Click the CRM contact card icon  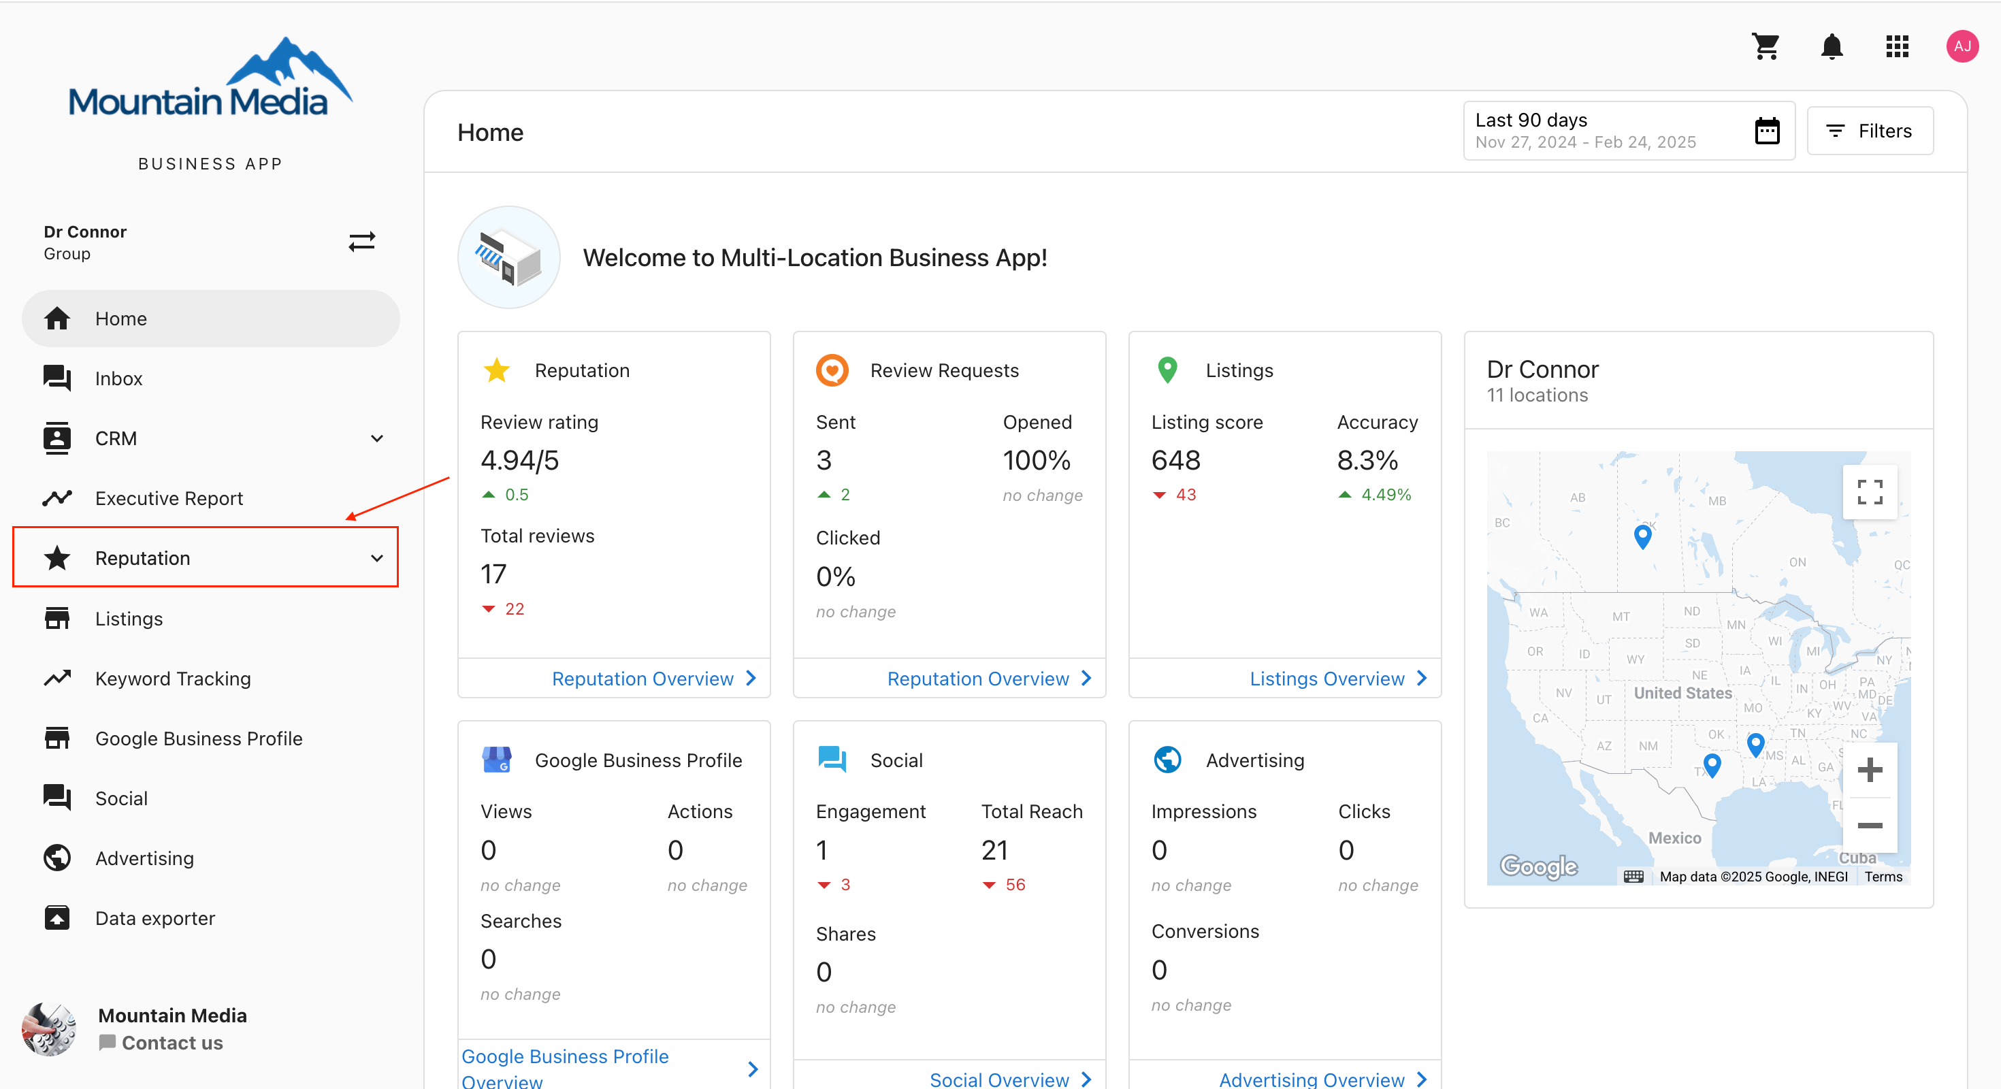point(56,438)
